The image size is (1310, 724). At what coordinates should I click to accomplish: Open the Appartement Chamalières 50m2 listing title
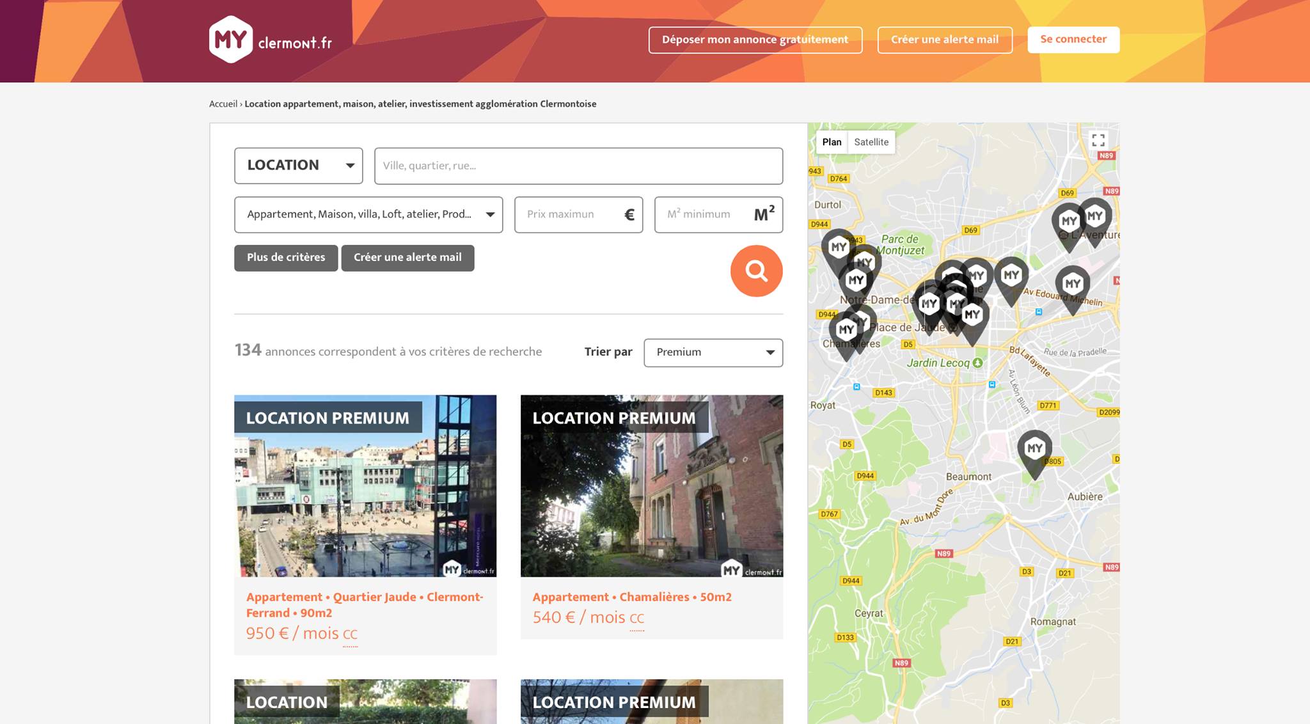click(x=632, y=597)
